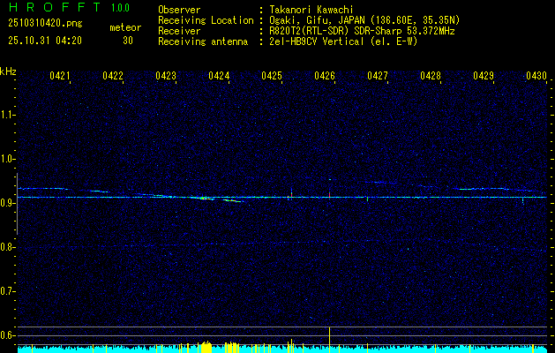
Task: Click the kHz axis unit label
Action: click(x=9, y=71)
